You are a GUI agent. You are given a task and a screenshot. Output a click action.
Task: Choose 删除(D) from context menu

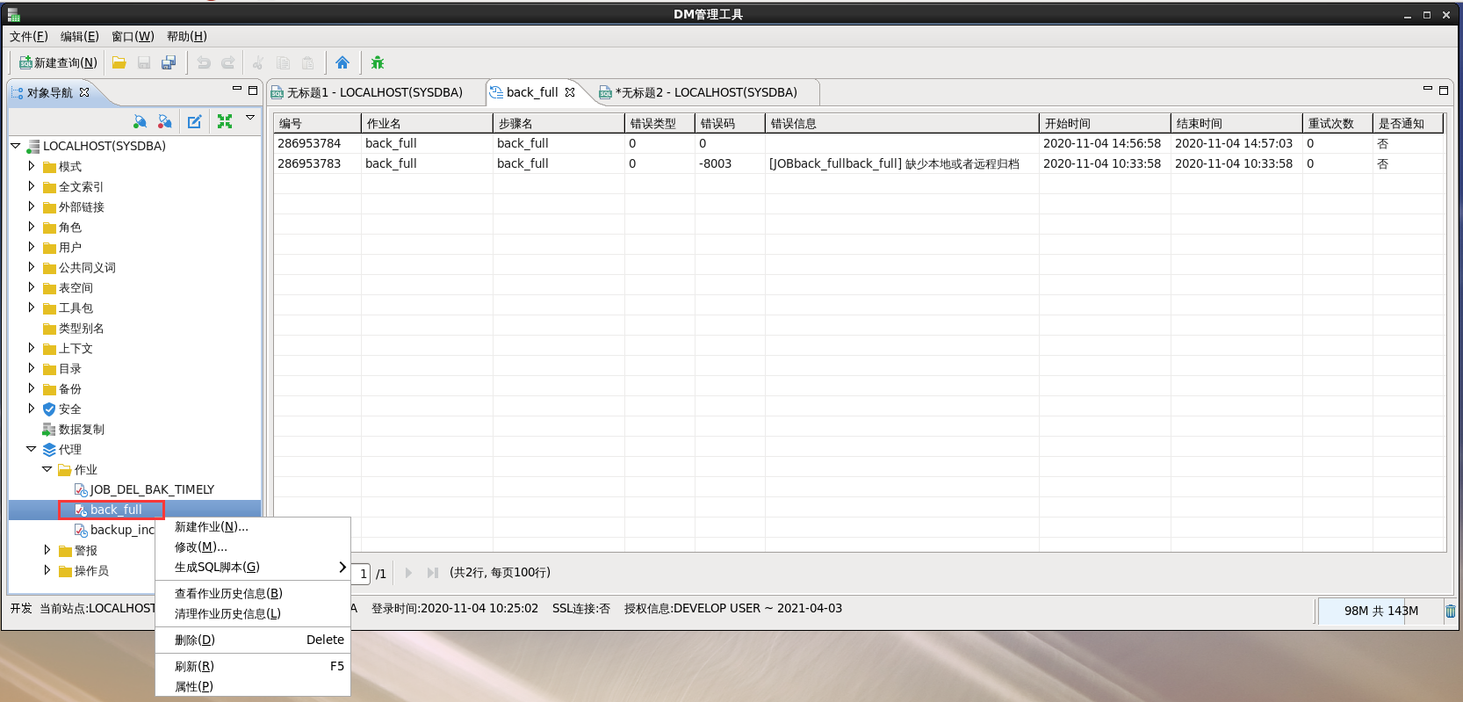point(253,640)
